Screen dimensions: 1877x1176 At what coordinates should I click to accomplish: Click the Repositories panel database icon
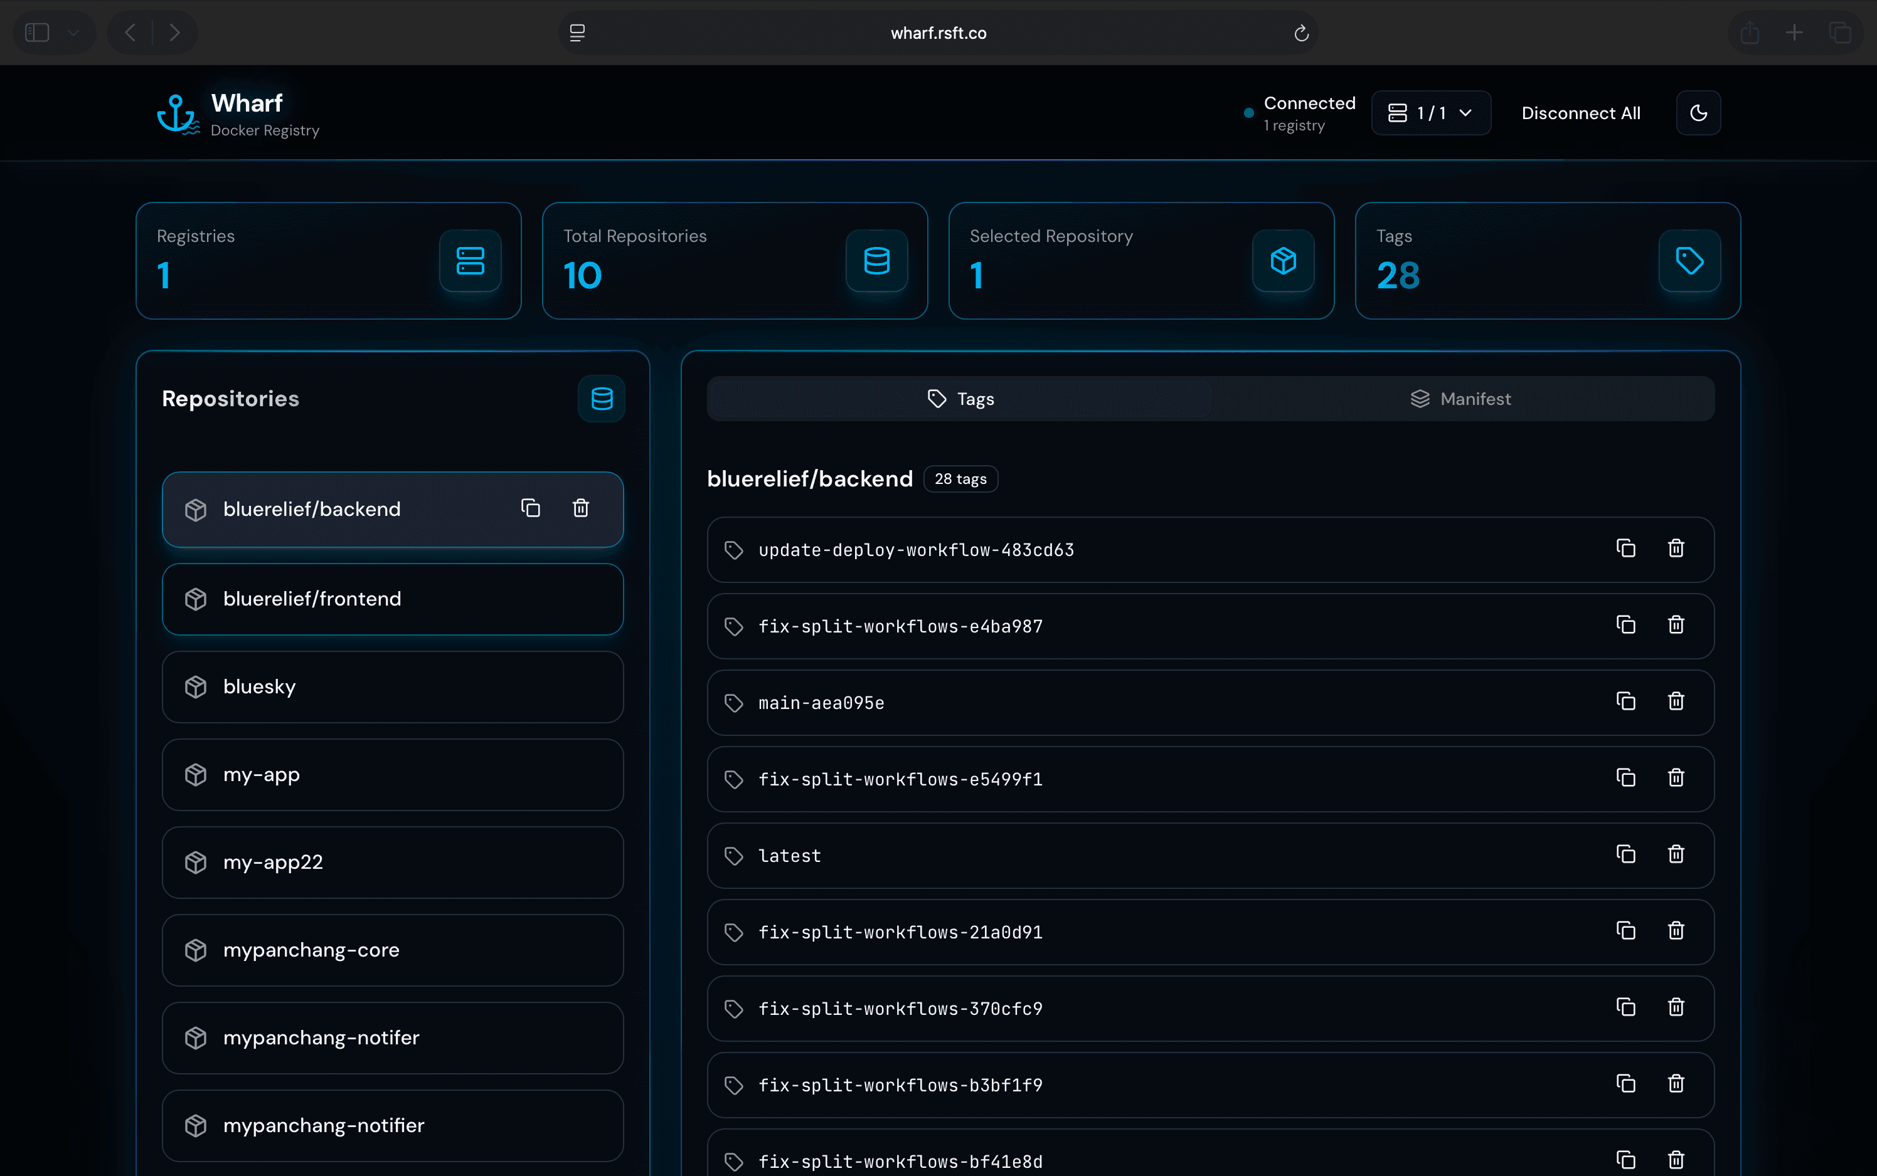602,399
